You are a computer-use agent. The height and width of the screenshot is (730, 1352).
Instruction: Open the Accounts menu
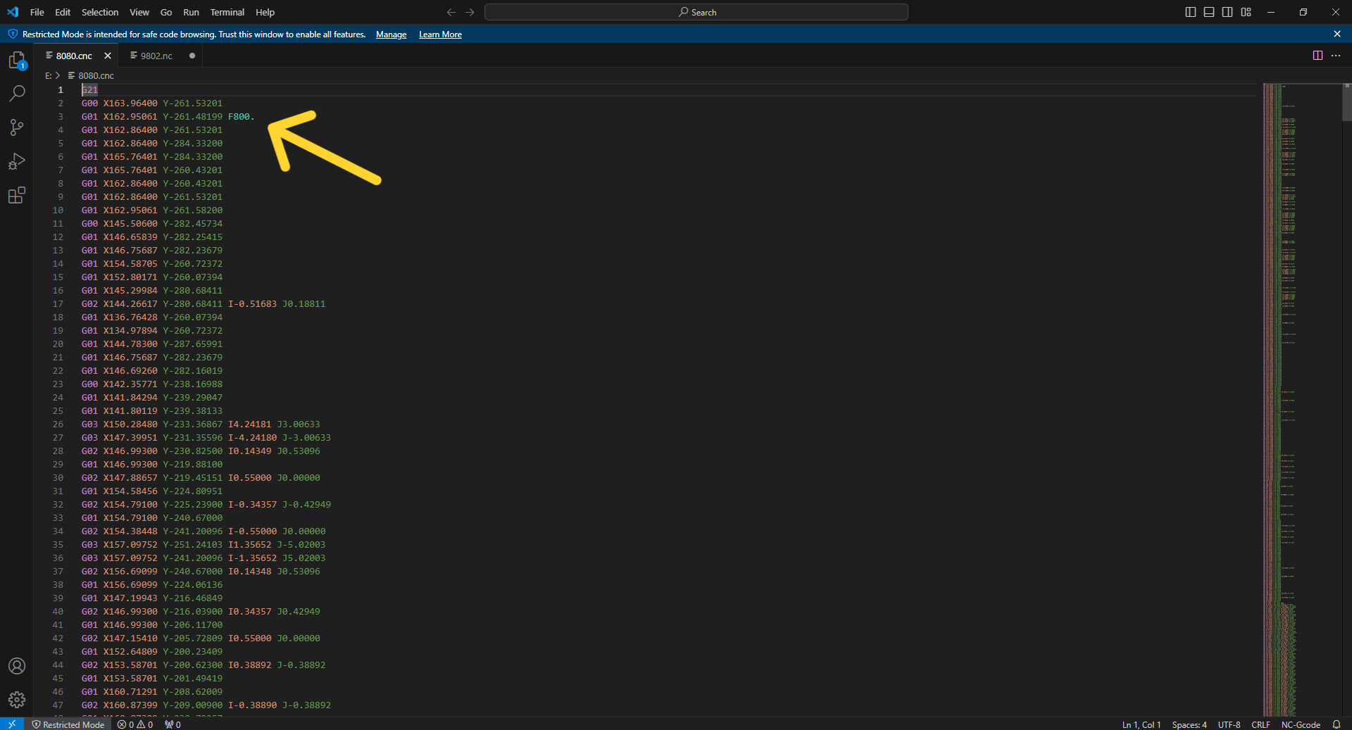click(x=17, y=666)
